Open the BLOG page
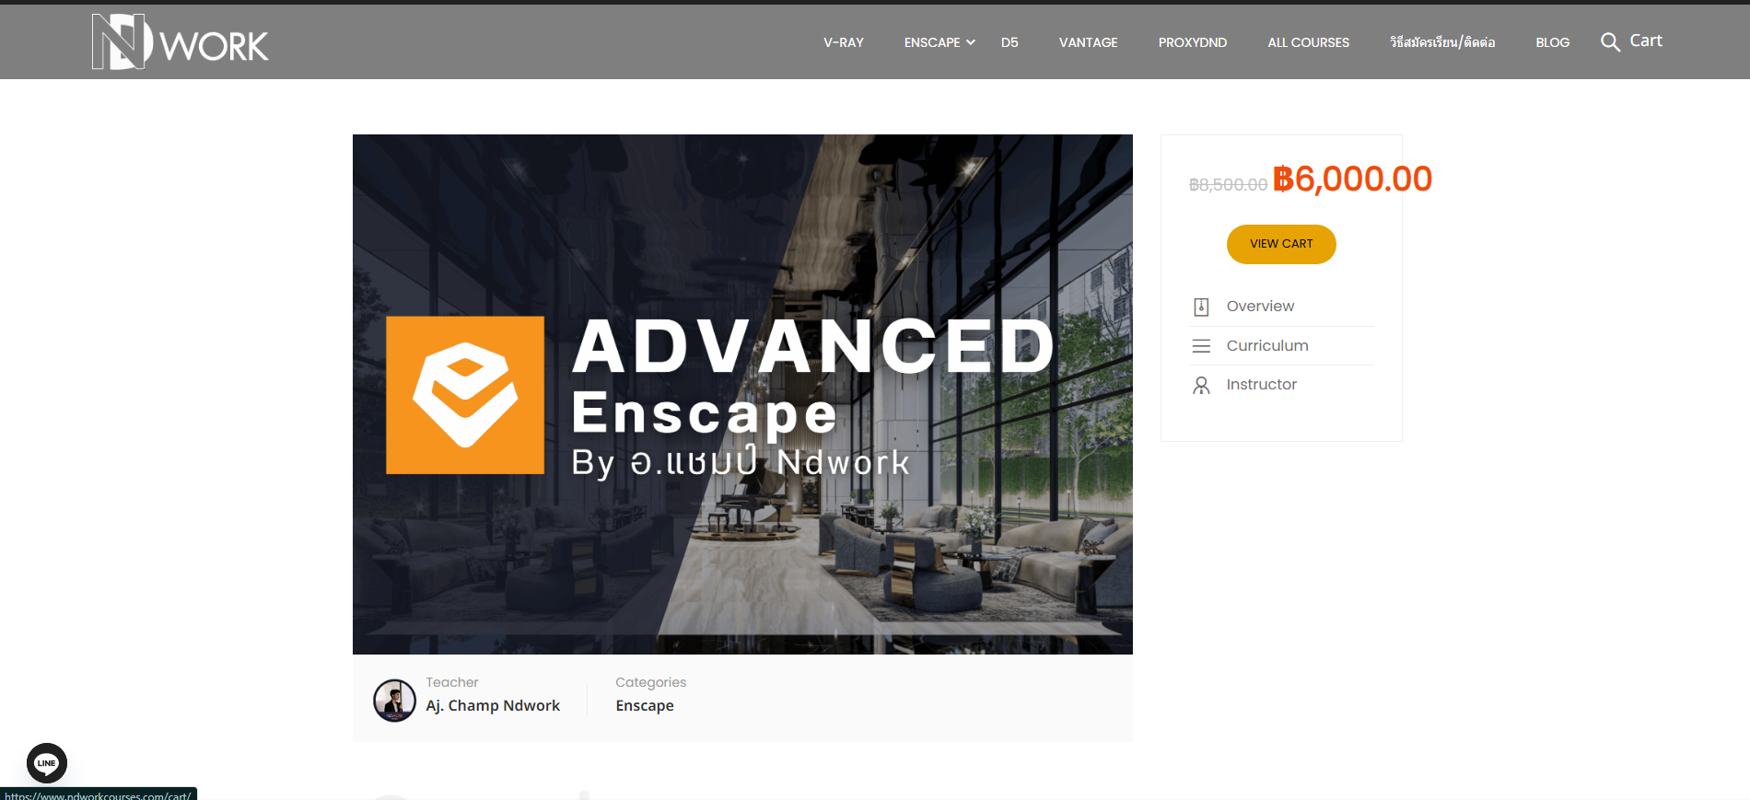 coord(1552,42)
